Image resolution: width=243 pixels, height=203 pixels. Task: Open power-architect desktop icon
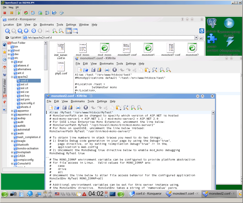click(212, 43)
